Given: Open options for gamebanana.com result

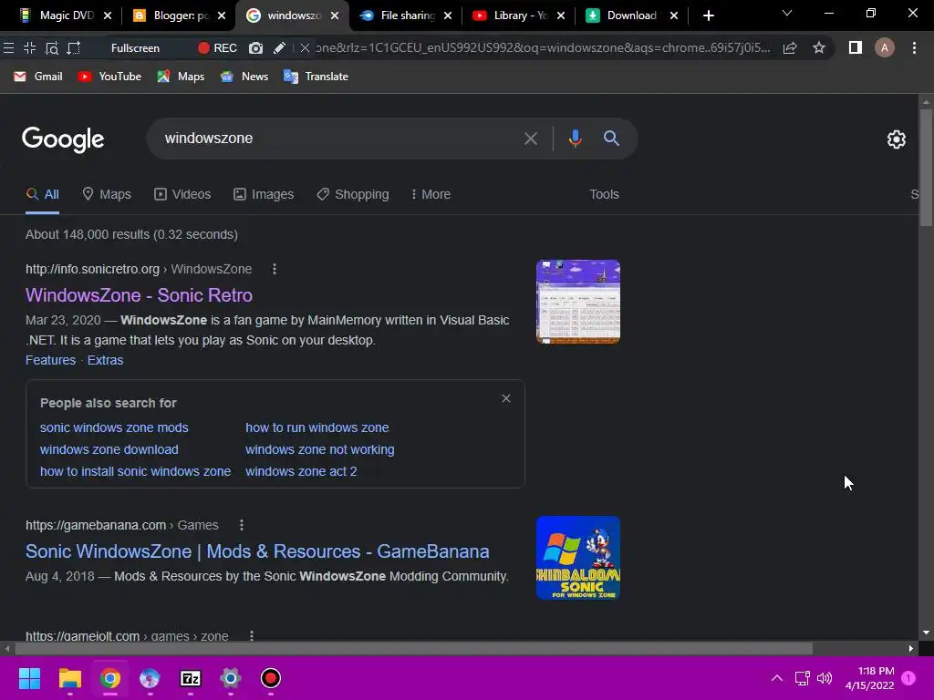Looking at the screenshot, I should tap(241, 525).
